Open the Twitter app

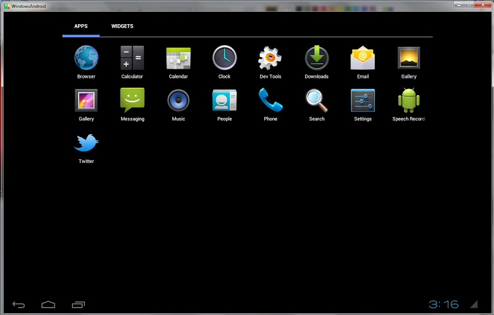[86, 143]
